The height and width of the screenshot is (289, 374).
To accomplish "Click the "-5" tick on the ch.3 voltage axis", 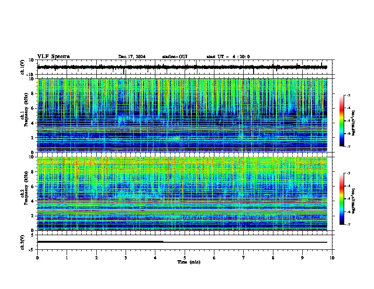I will click(32, 250).
